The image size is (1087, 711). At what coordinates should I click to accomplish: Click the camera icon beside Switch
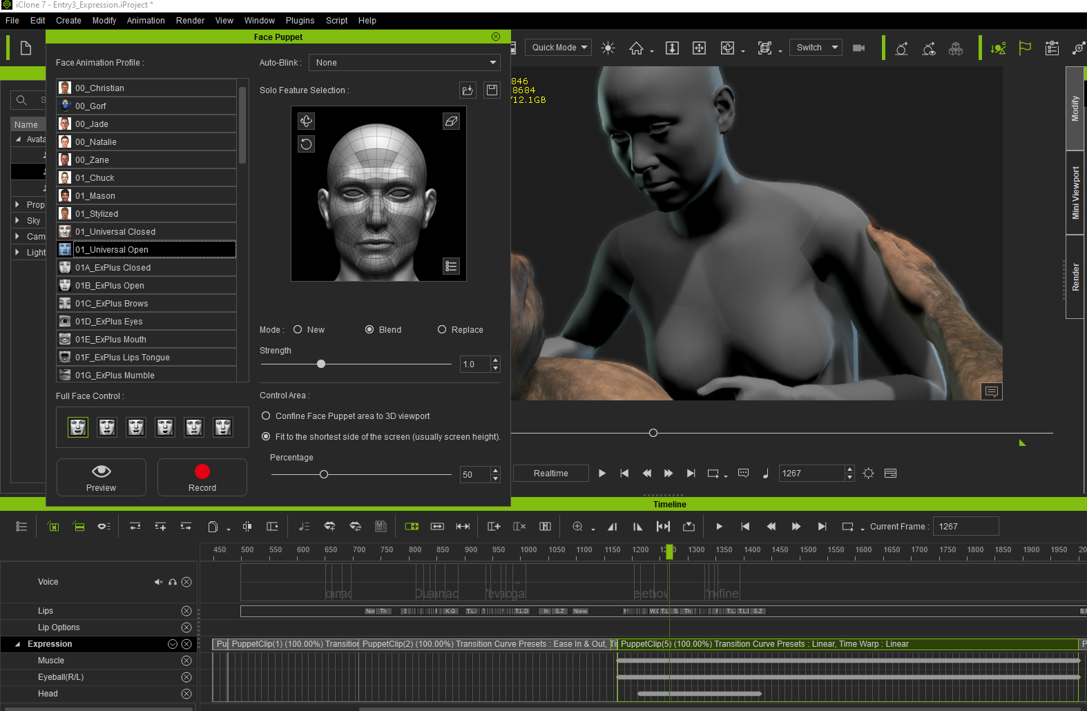(x=858, y=48)
